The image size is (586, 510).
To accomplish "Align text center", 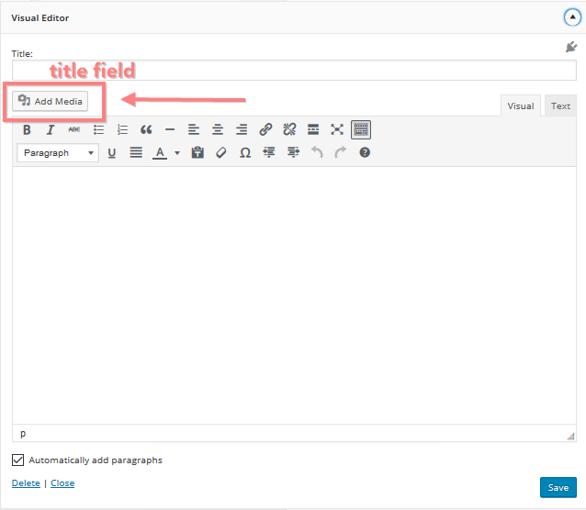I will tap(218, 130).
